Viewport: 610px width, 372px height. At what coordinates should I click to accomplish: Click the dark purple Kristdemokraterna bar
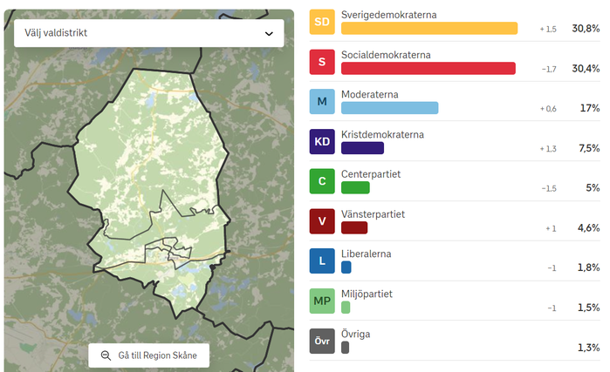coord(362,148)
